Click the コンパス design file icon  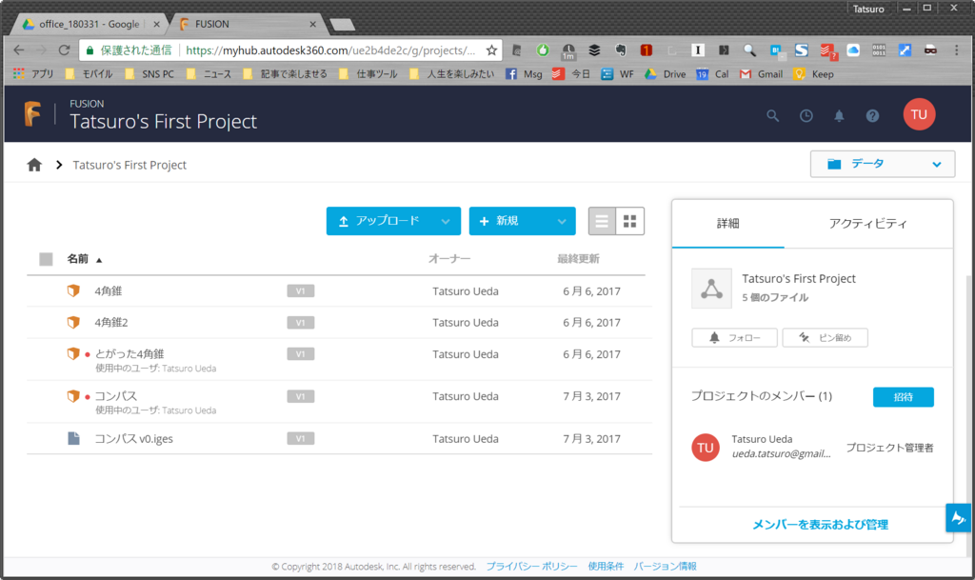click(73, 396)
